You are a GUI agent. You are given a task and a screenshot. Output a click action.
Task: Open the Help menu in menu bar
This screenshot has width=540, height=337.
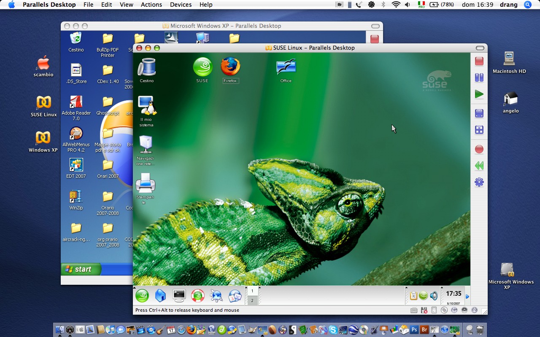[206, 5]
